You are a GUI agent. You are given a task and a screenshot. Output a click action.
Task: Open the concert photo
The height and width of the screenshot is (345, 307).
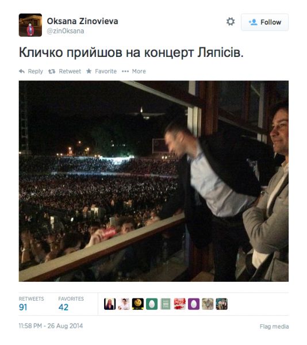[x=153, y=181]
